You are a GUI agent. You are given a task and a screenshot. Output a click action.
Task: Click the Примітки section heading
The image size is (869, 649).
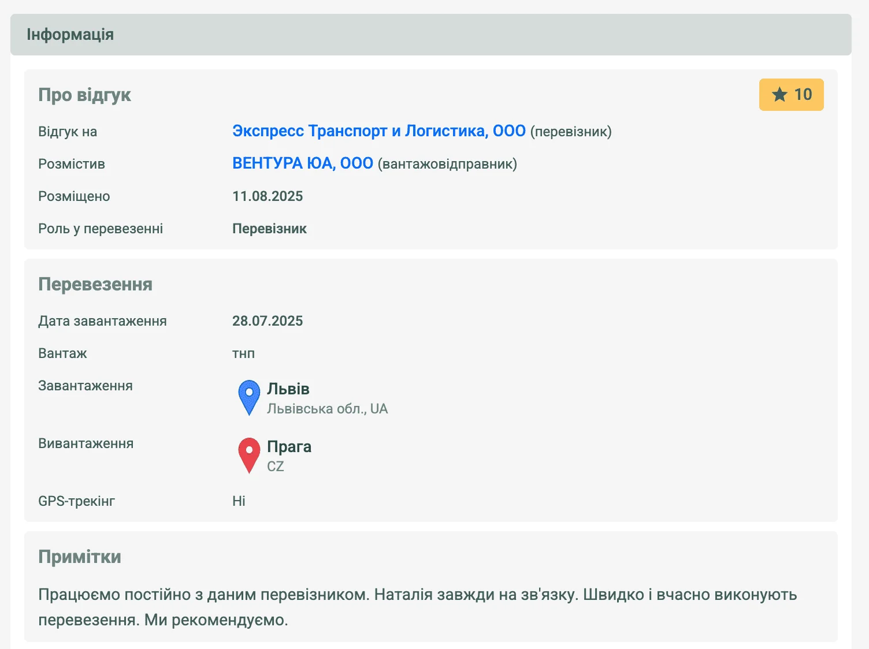[80, 557]
